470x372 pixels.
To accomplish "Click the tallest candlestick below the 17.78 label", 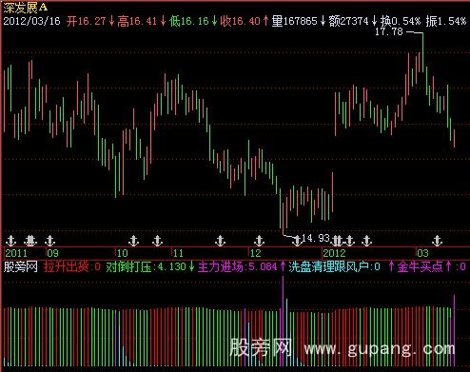I will pyautogui.click(x=422, y=52).
